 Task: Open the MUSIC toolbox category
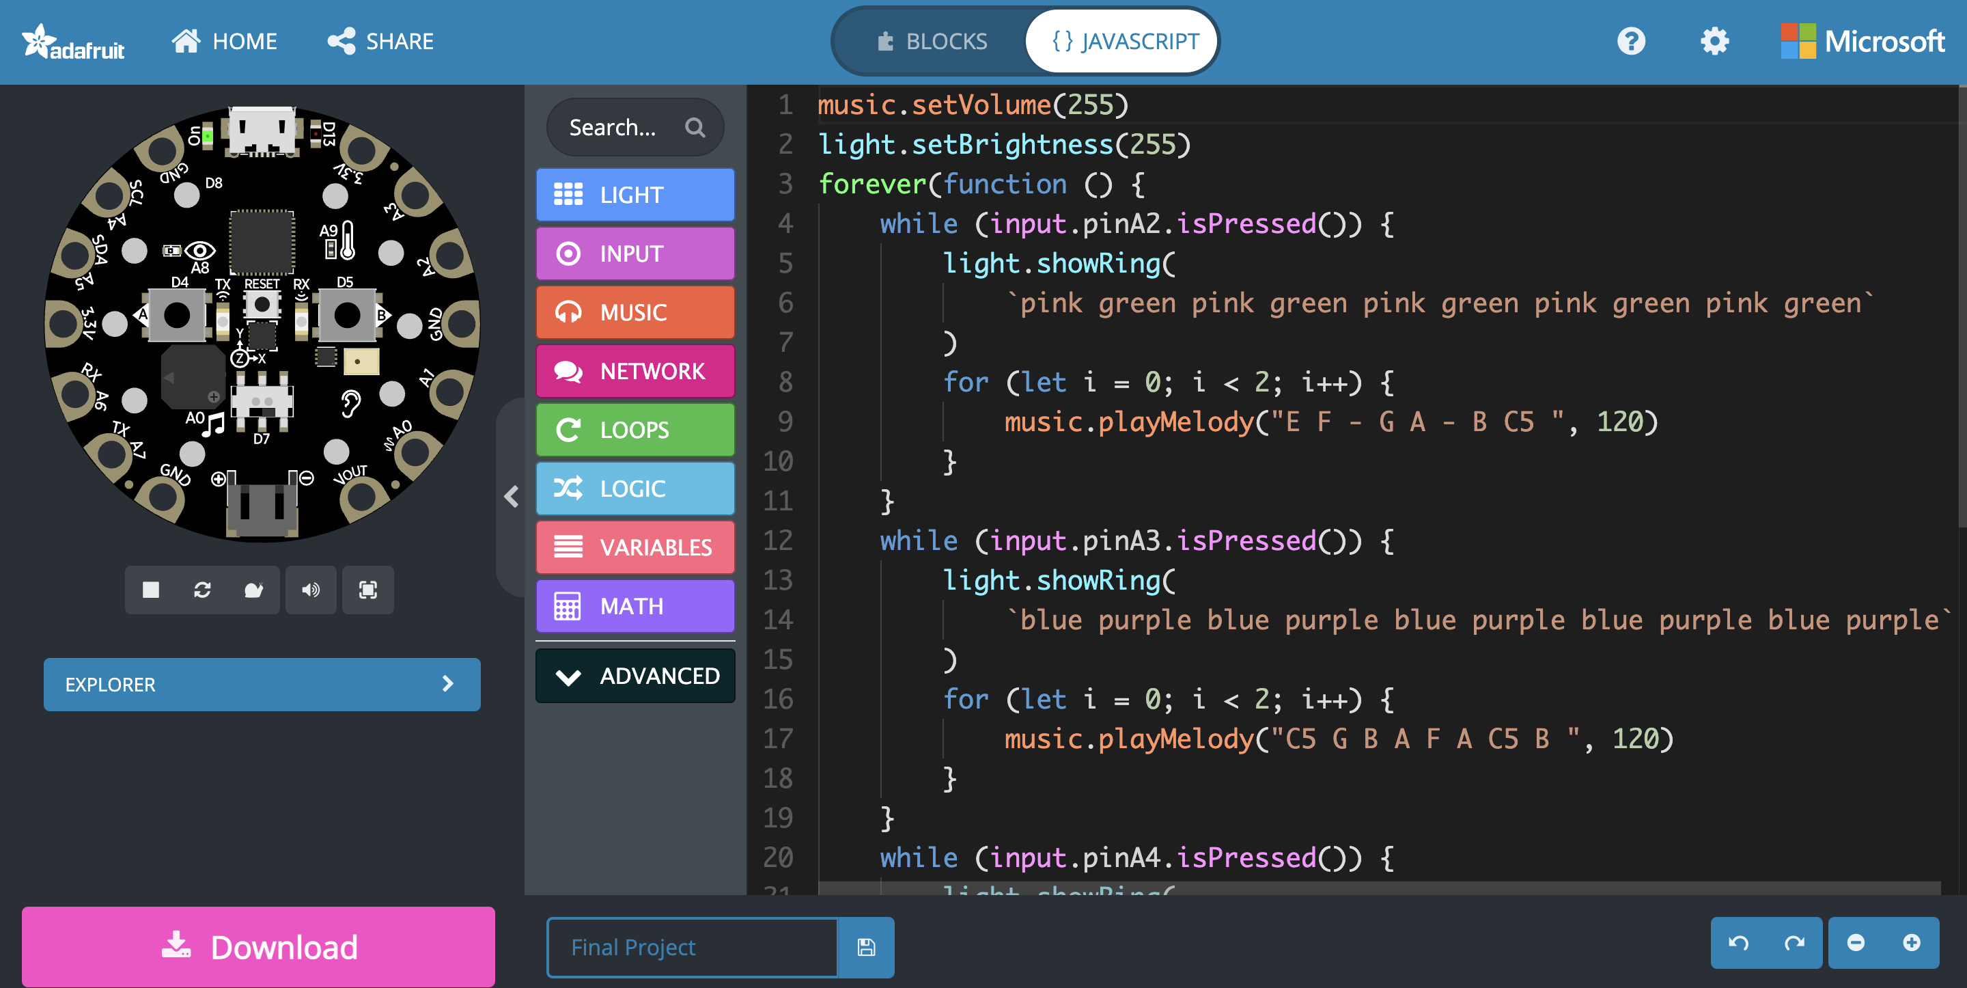[635, 312]
